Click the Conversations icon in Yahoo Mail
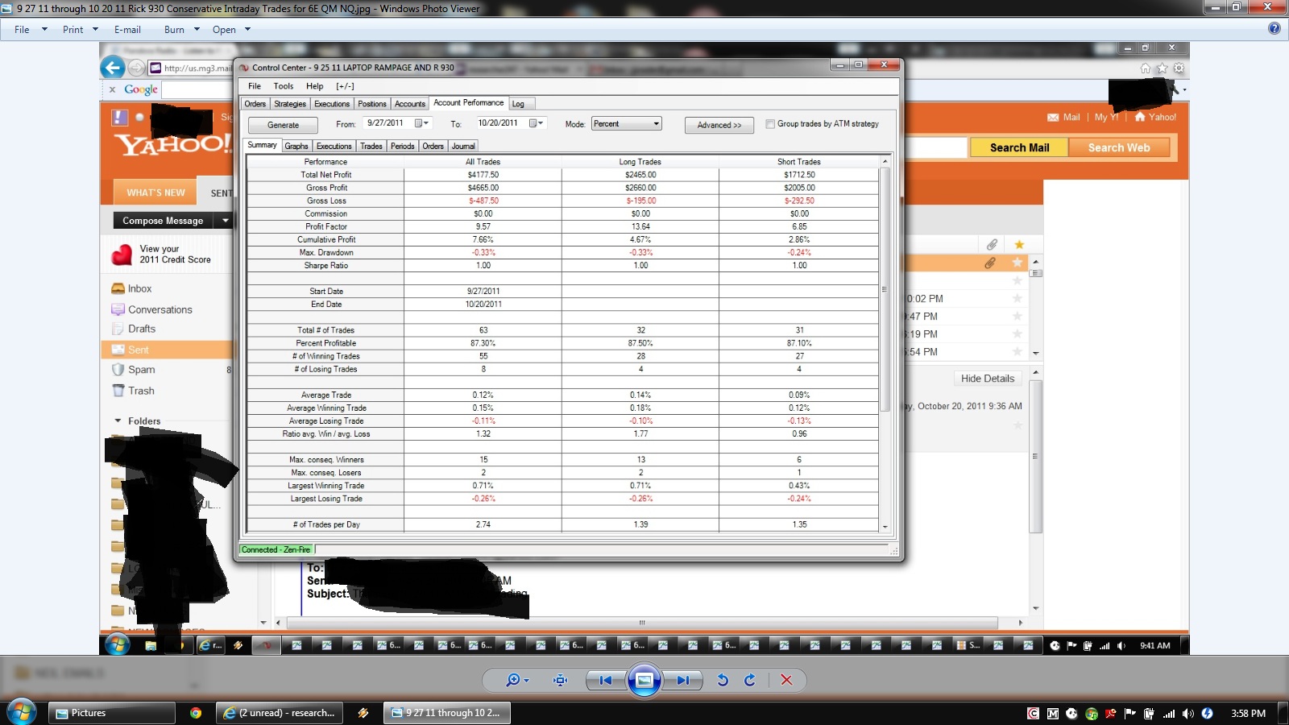The image size is (1289, 725). [x=118, y=309]
